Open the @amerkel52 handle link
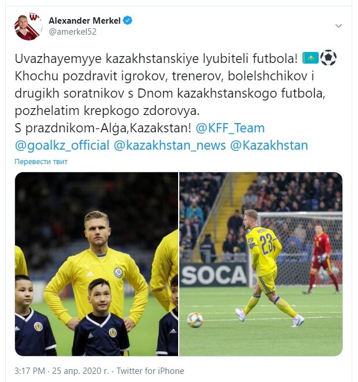The width and height of the screenshot is (358, 382). pyautogui.click(x=73, y=32)
